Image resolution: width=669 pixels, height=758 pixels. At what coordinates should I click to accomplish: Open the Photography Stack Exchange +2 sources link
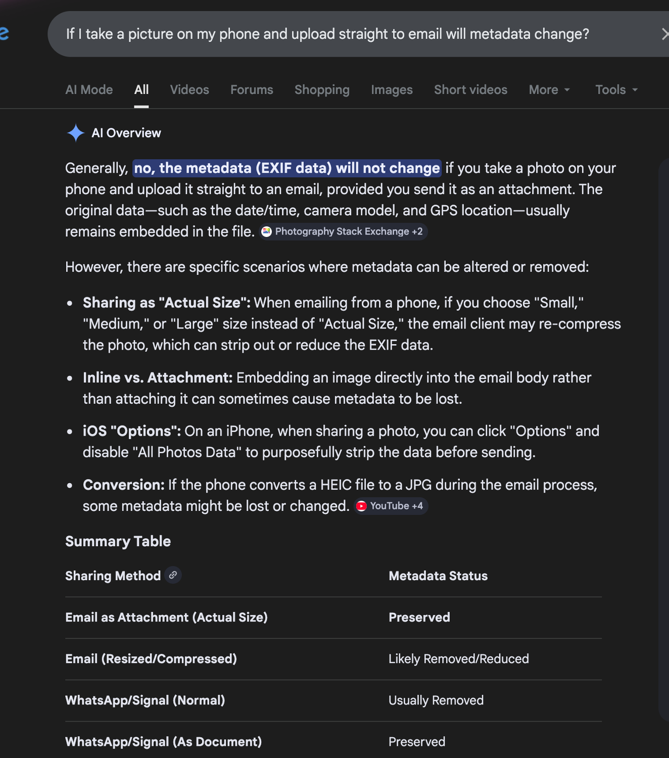click(349, 231)
